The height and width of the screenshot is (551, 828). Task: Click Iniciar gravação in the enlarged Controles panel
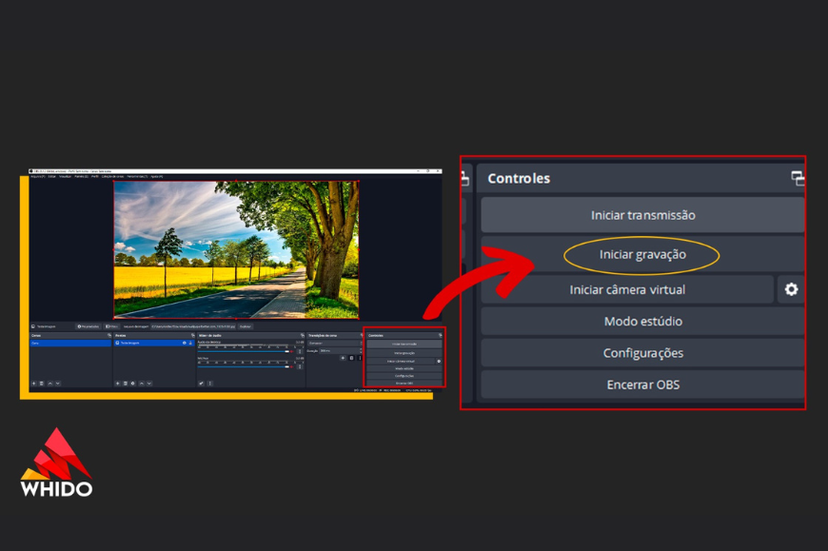642,254
